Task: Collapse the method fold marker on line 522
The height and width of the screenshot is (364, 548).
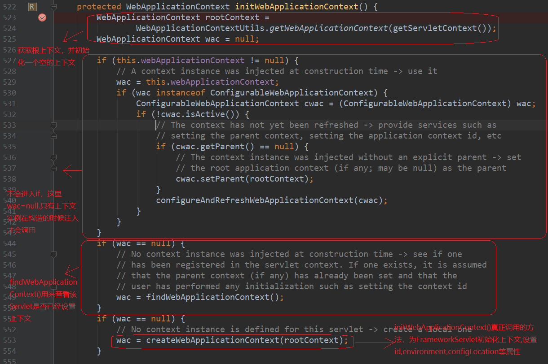Action: click(x=54, y=7)
